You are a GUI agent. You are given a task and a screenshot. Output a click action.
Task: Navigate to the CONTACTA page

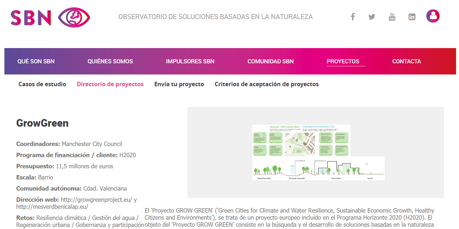(x=406, y=61)
